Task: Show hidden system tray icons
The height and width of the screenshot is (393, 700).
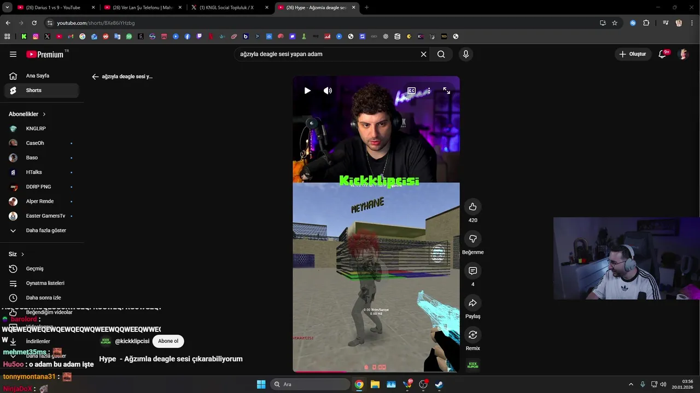Action: (631, 384)
